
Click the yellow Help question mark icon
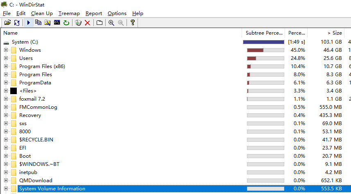tap(133, 22)
